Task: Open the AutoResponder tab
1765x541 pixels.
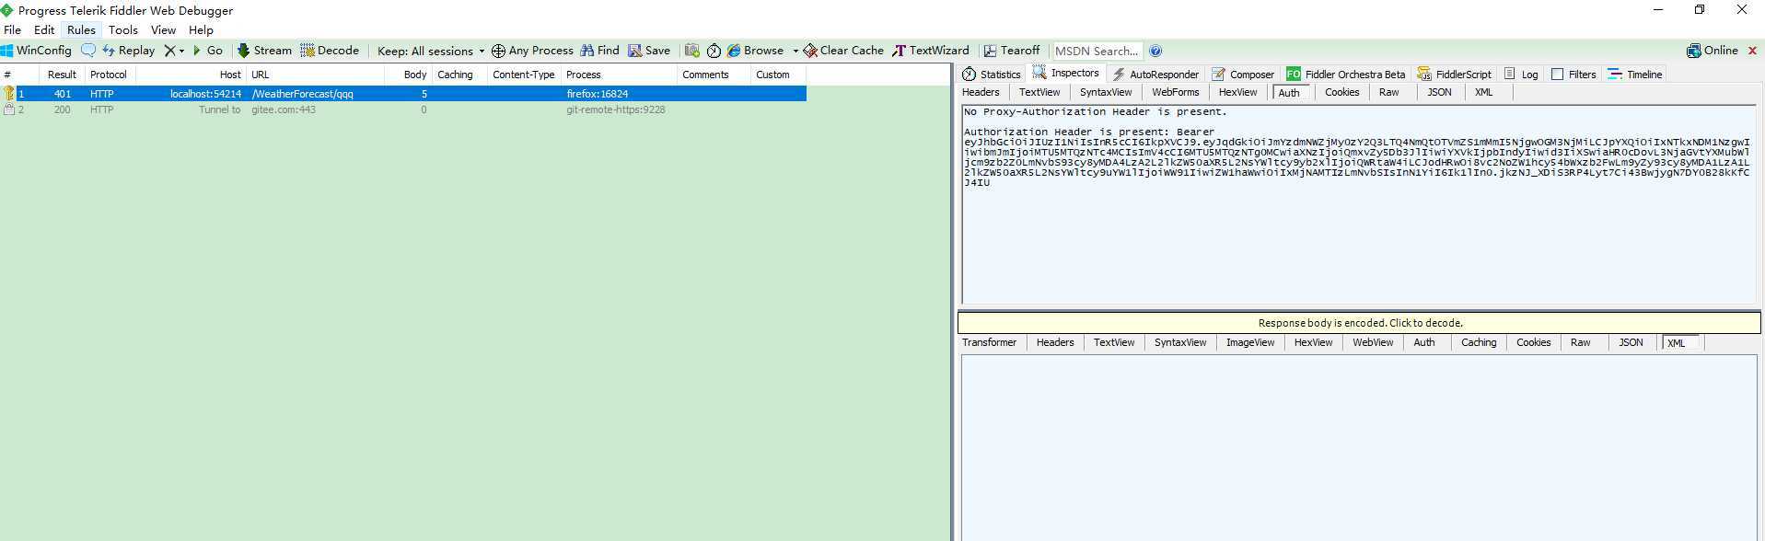Action: point(1155,75)
